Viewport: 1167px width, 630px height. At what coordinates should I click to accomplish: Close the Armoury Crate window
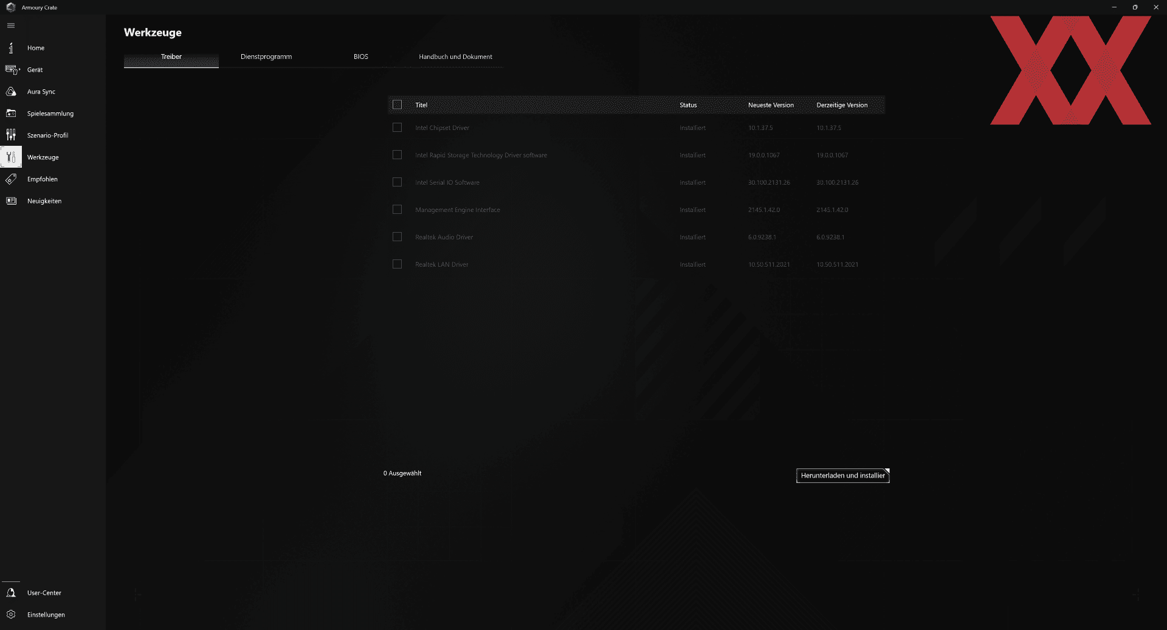tap(1156, 7)
